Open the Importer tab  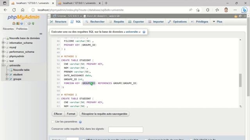pos(156,22)
